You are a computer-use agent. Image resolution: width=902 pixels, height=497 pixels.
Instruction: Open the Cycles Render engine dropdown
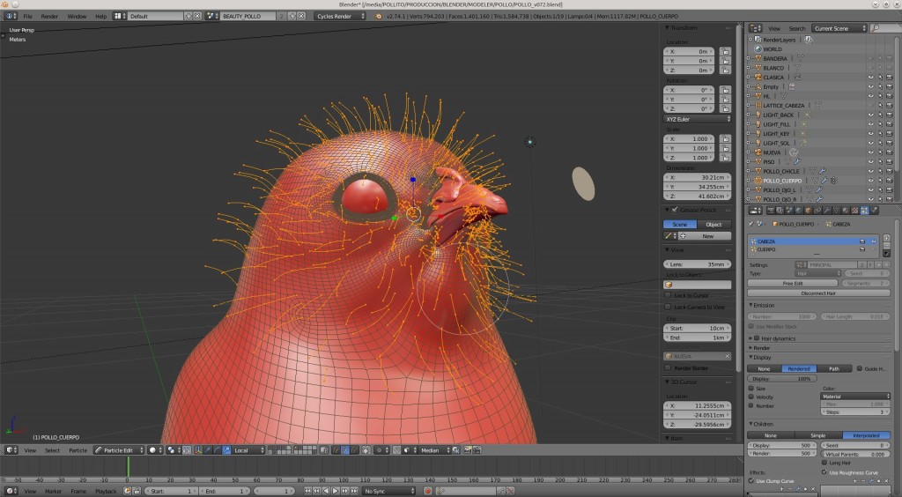coord(339,16)
